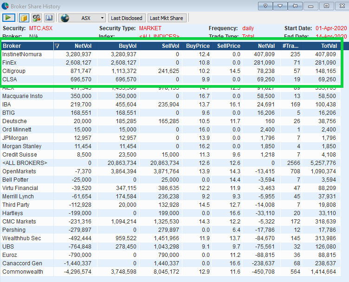Click the brokers group toolbar icon
Viewport: 349px width, 282px height.
pos(37,18)
